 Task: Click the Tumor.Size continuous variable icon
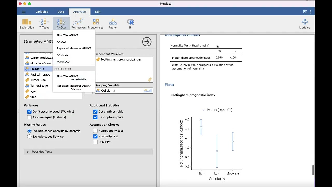pyautogui.click(x=27, y=80)
